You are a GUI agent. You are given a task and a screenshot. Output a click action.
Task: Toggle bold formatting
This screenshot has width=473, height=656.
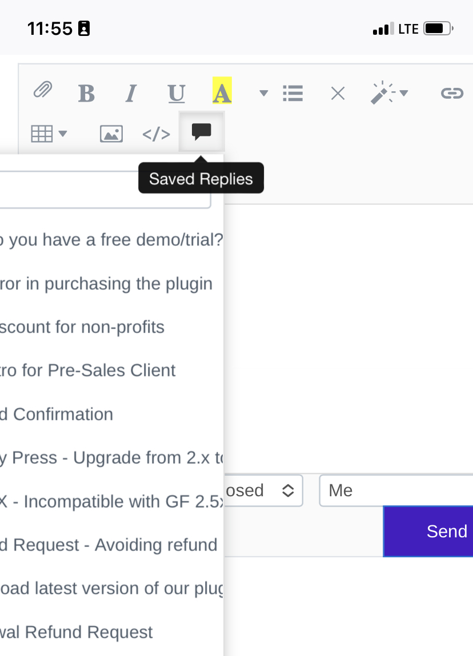[x=86, y=93]
